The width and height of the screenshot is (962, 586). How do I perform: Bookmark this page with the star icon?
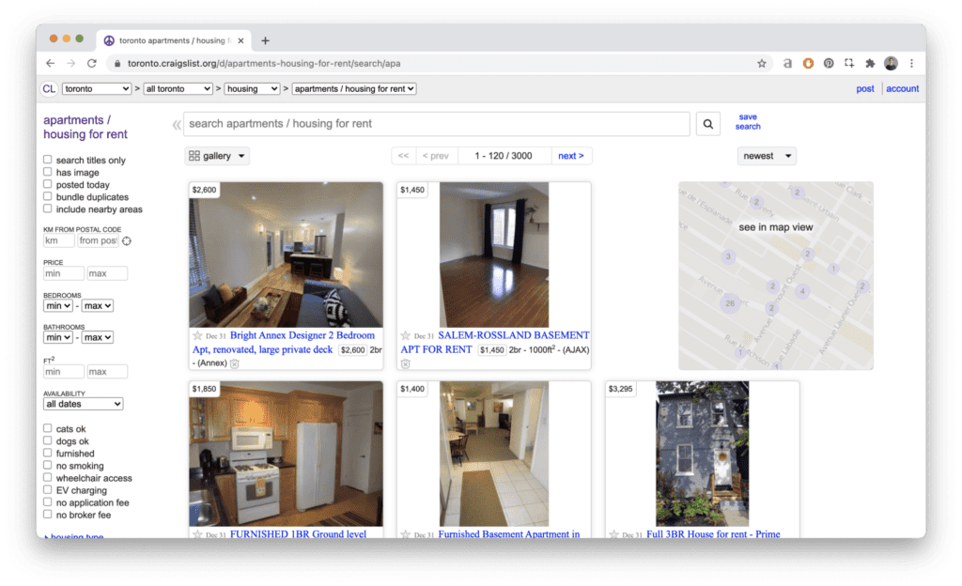pos(762,64)
